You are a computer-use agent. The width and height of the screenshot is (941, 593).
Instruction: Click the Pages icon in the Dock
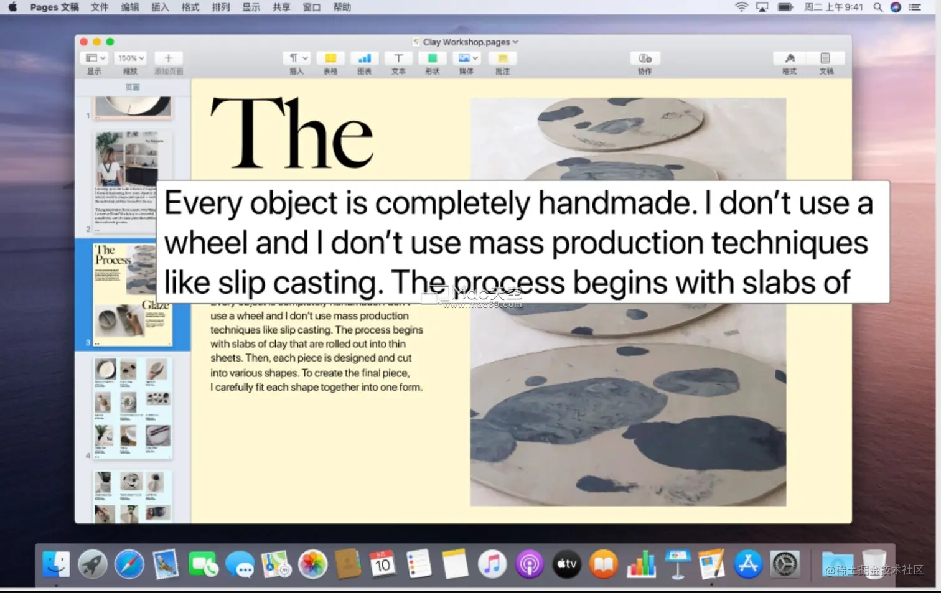pyautogui.click(x=711, y=564)
